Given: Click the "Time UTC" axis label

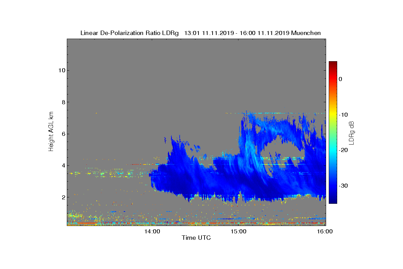Looking at the screenshot, I should (196, 238).
